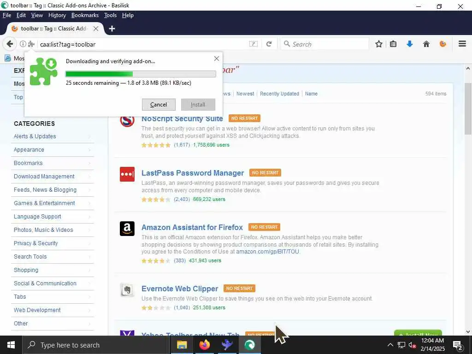Open site information icon in address bar
This screenshot has width=472, height=354.
[23, 44]
